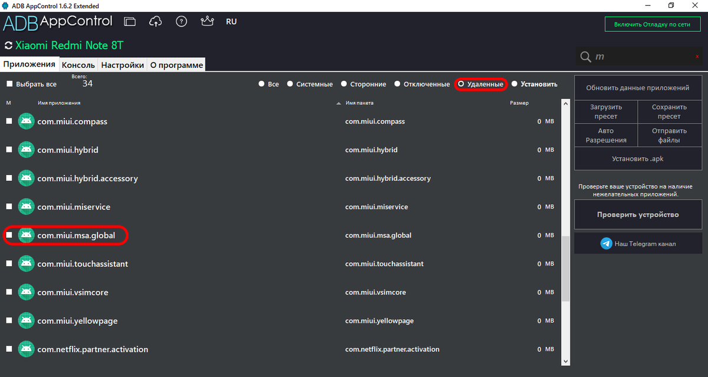Switch to the Консоль tab

pyautogui.click(x=78, y=65)
